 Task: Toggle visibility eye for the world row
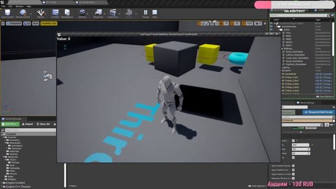[x=271, y=23]
